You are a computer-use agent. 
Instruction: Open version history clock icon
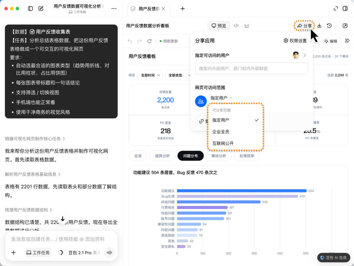[x=329, y=26]
